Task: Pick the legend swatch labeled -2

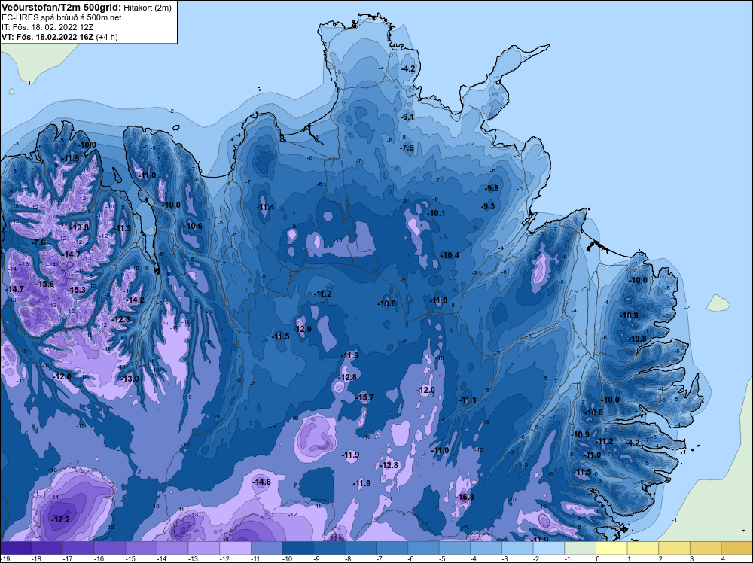Action: (549, 548)
